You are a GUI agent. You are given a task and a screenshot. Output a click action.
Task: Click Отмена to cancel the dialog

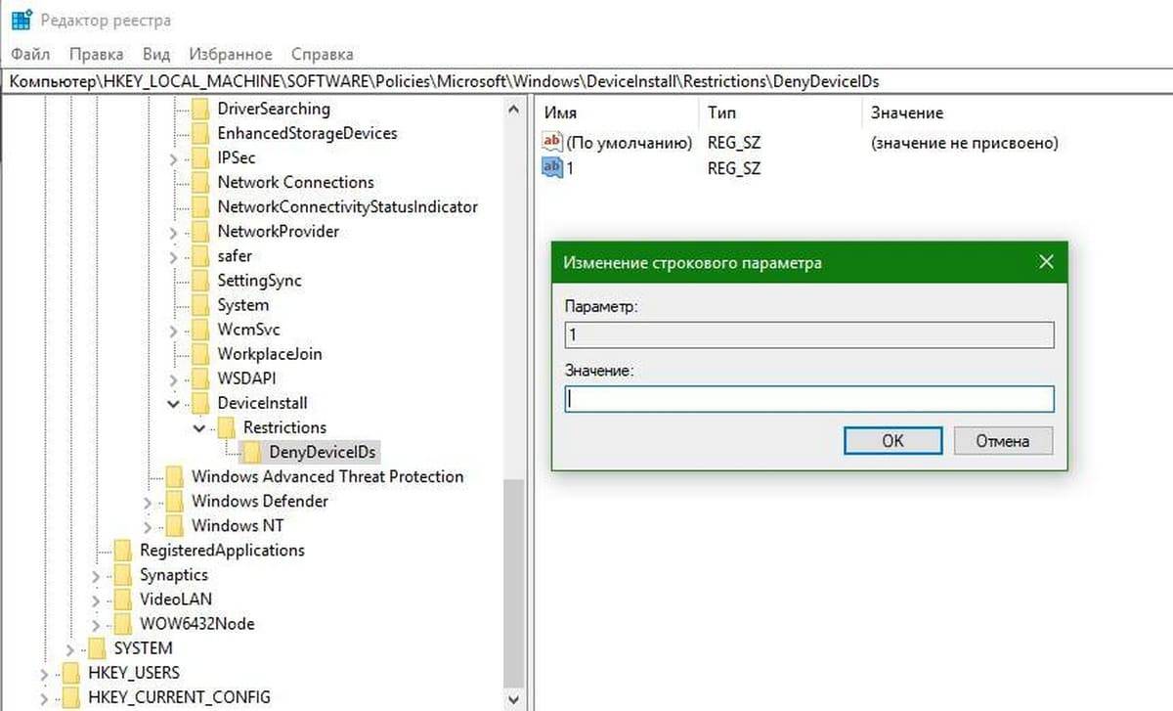[1003, 440]
